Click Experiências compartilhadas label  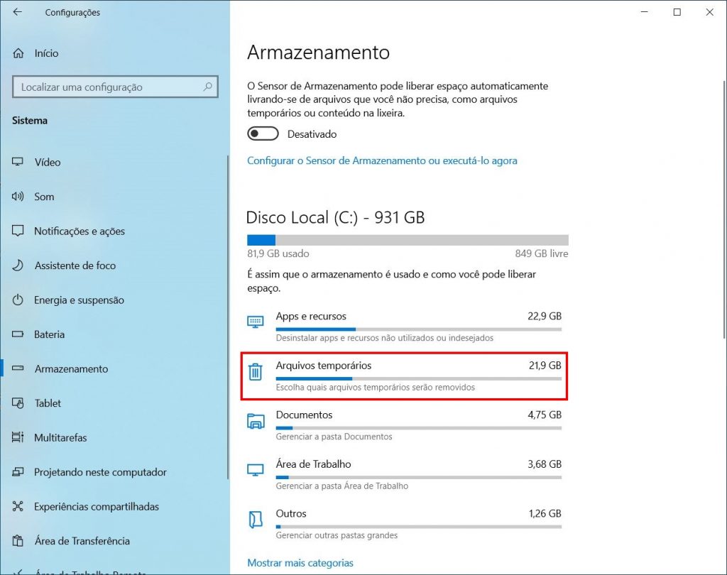click(x=97, y=506)
